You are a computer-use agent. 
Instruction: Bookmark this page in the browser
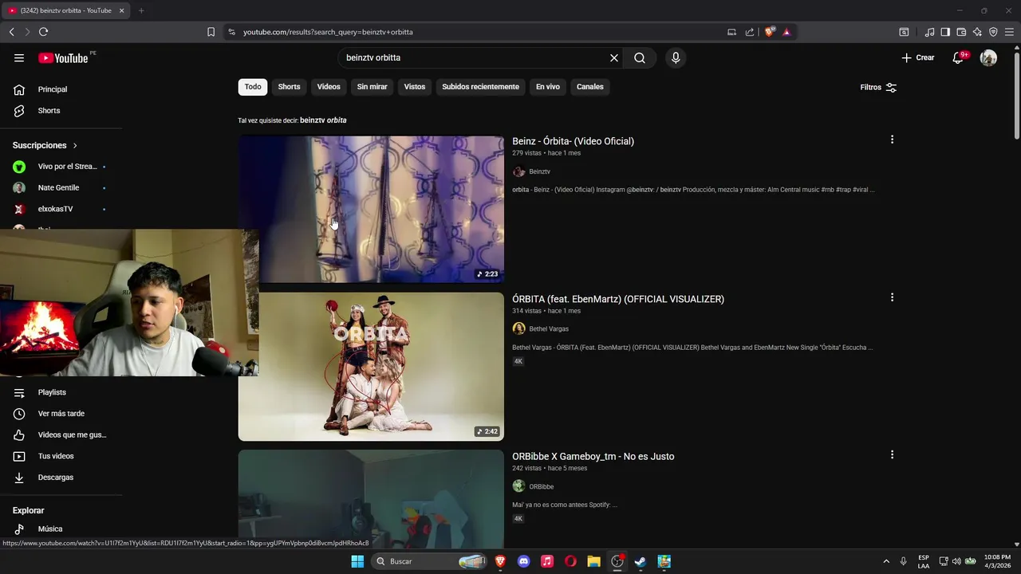pos(211,32)
